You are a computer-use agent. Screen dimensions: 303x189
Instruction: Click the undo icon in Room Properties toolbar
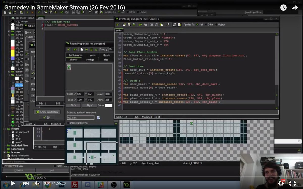[x=75, y=49]
